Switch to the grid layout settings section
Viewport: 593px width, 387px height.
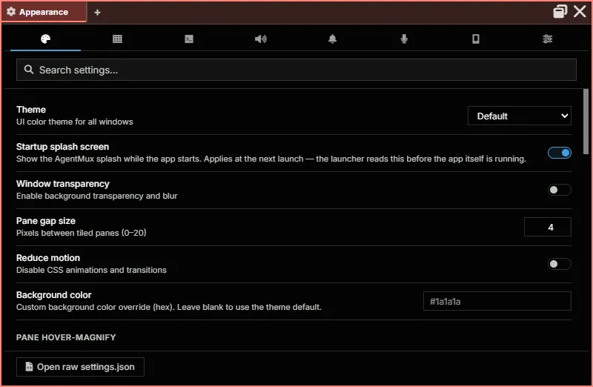pos(117,39)
